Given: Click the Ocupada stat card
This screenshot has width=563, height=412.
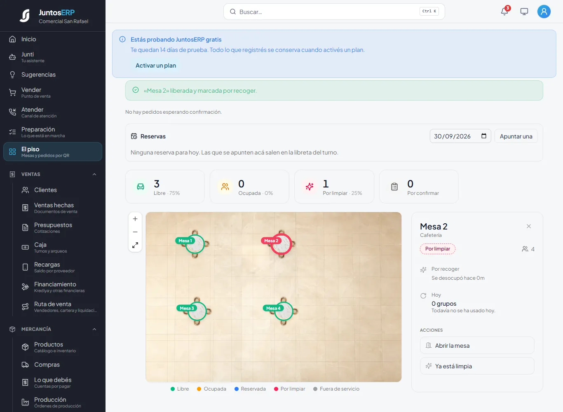Looking at the screenshot, I should point(249,187).
